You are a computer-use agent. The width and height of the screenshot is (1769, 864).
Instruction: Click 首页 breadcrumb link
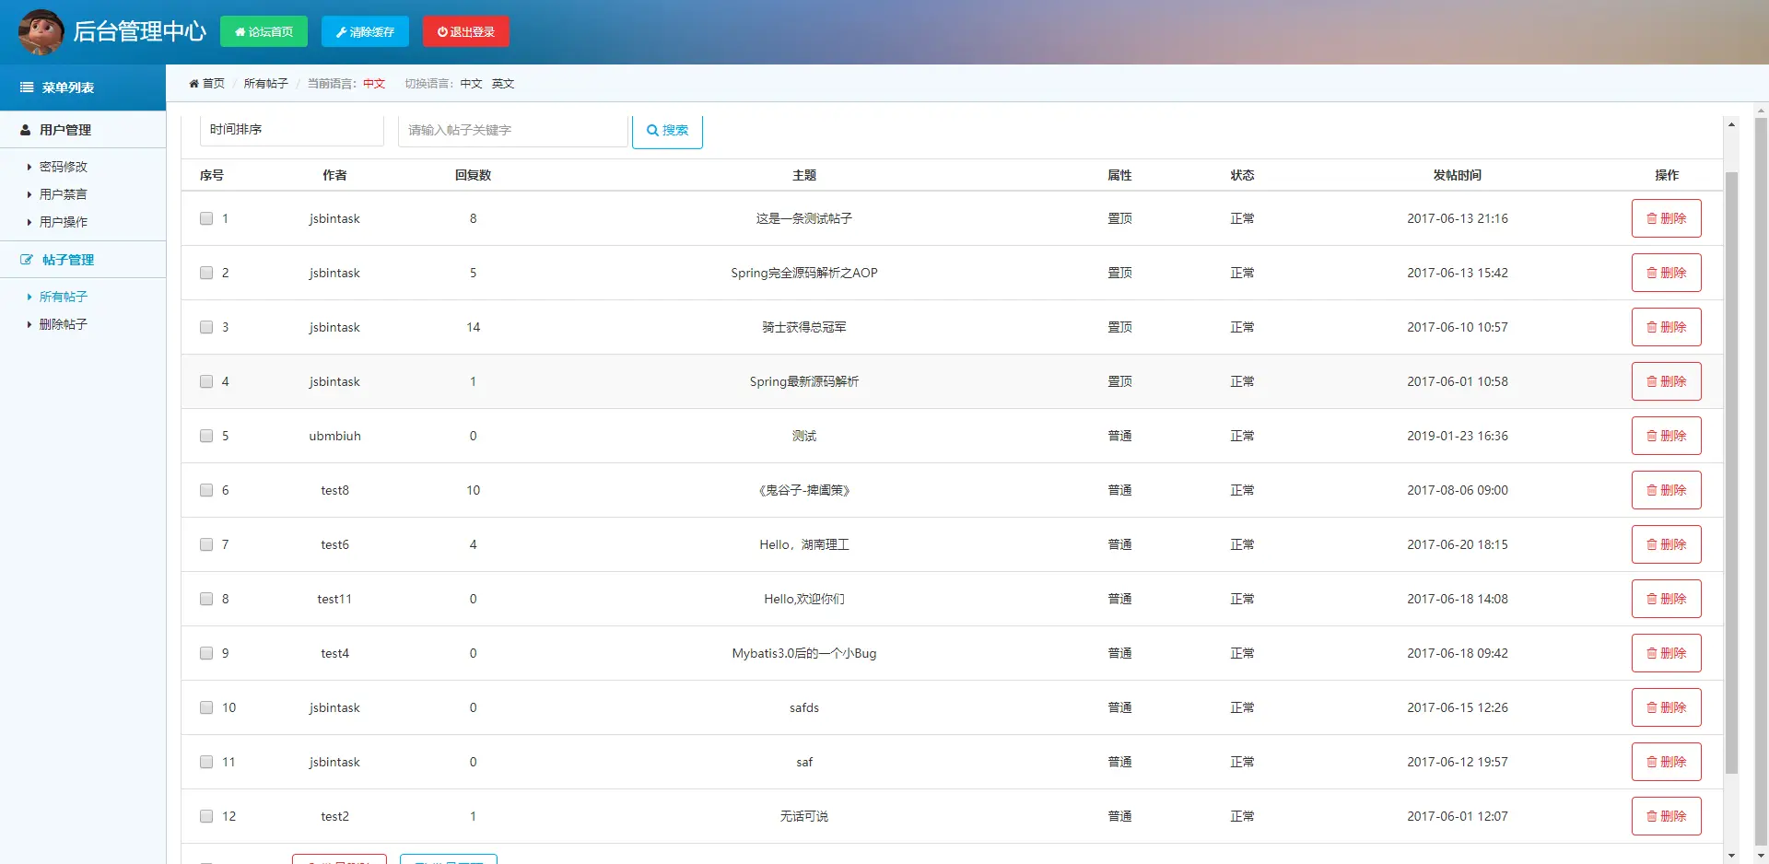(213, 84)
